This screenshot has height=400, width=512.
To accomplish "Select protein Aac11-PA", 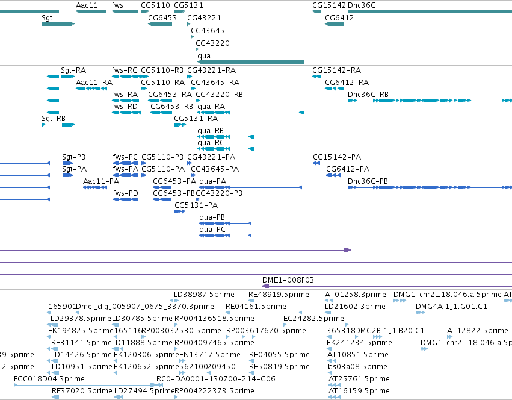I will [95, 187].
